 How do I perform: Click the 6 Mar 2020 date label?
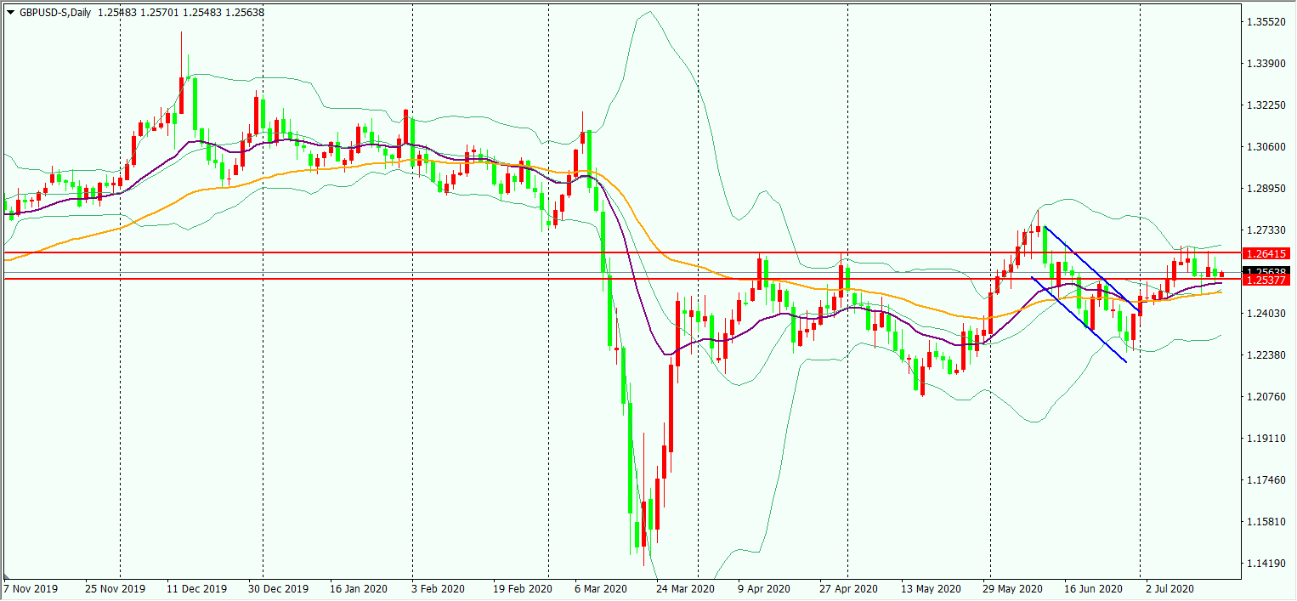(x=601, y=589)
